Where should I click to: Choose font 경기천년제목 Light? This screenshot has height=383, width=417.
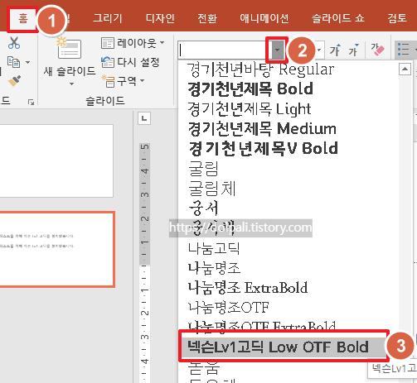click(250, 108)
